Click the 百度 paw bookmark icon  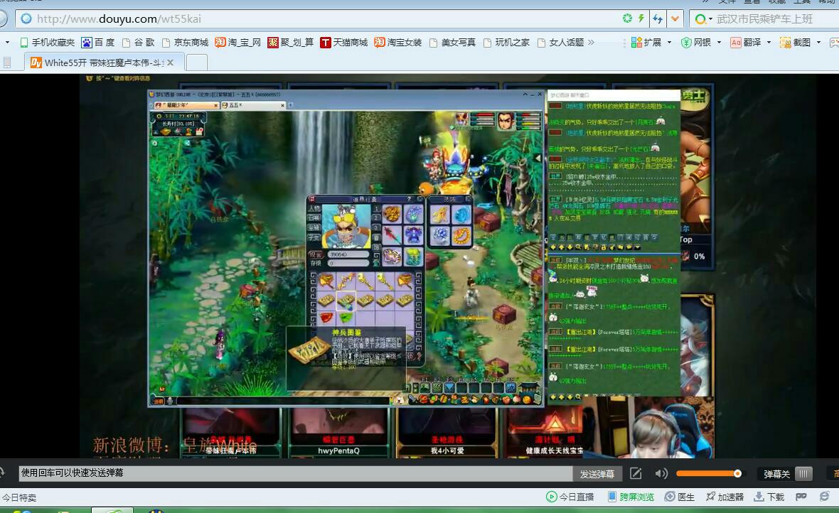pyautogui.click(x=87, y=43)
